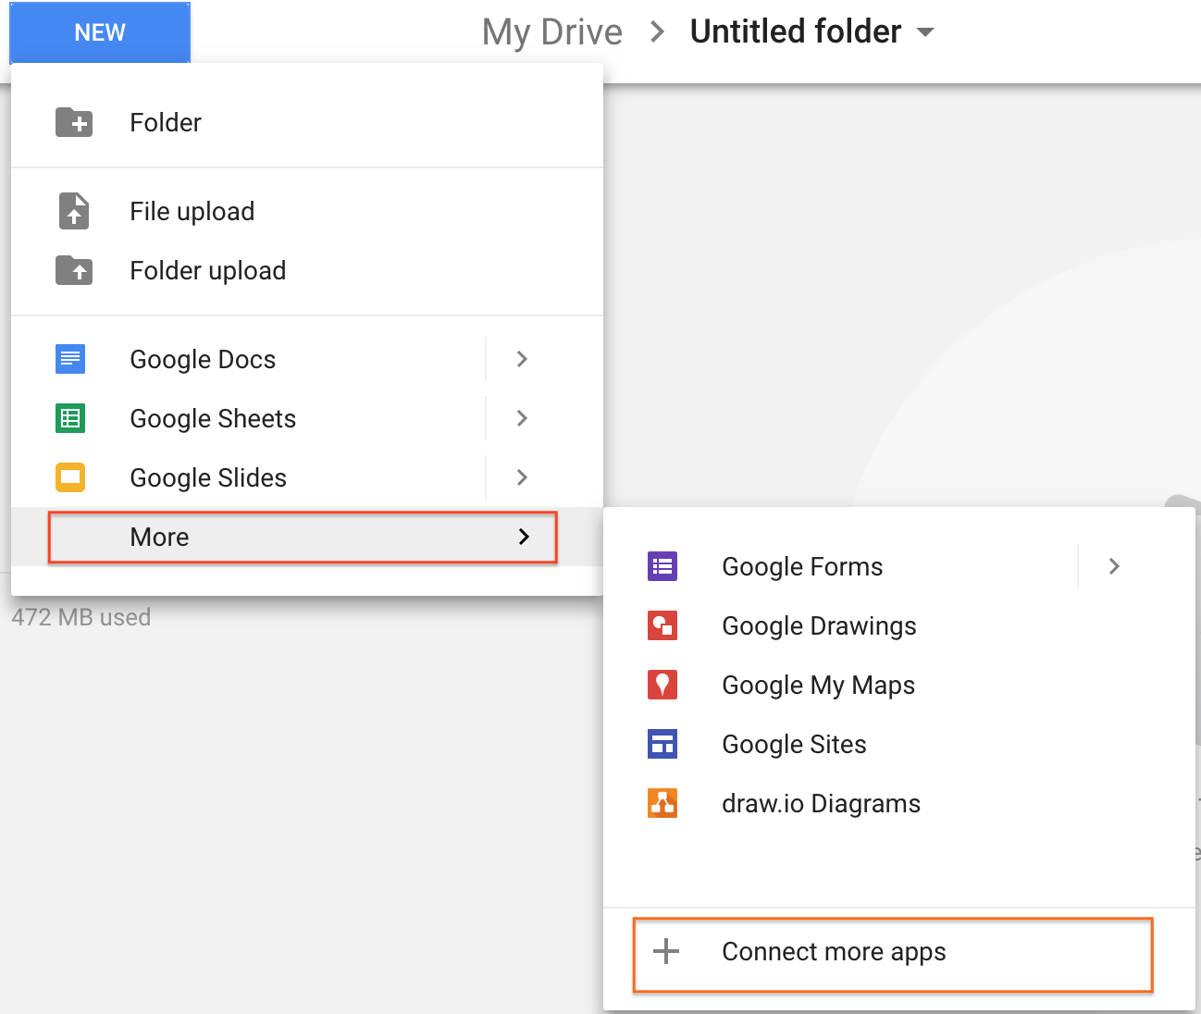Click the breadcrumb separator chevron after My Drive
This screenshot has width=1201, height=1014.
(657, 32)
